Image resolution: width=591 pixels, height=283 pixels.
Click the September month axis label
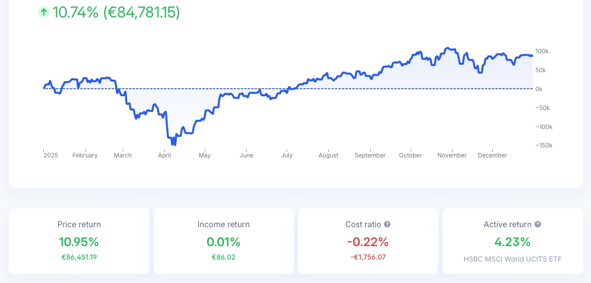[x=370, y=155]
